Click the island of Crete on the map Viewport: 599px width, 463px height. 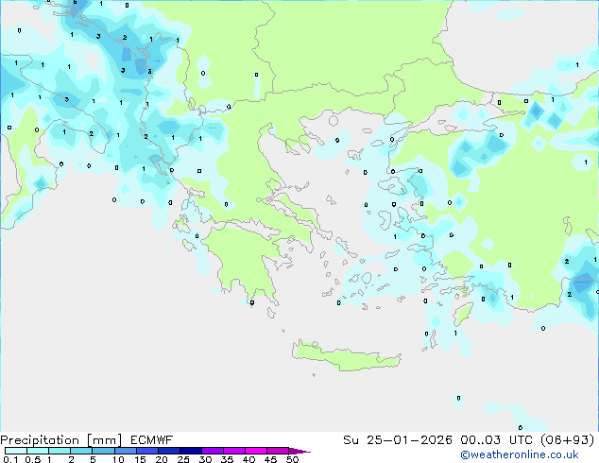pos(346,357)
